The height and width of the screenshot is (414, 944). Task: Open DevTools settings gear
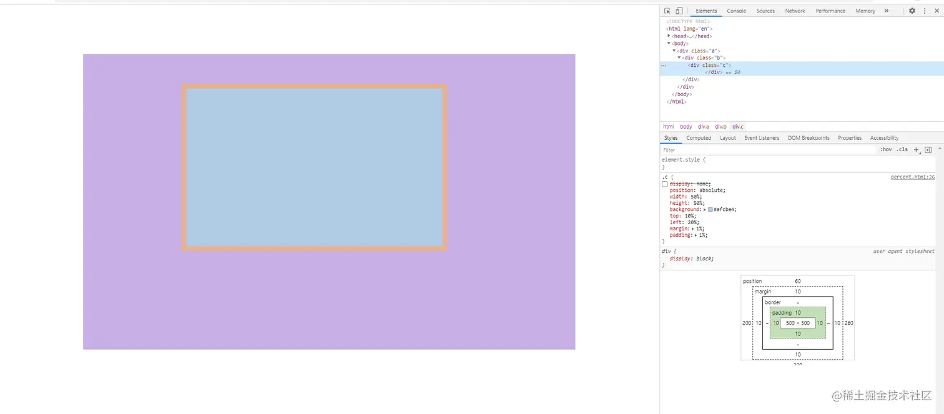(912, 11)
